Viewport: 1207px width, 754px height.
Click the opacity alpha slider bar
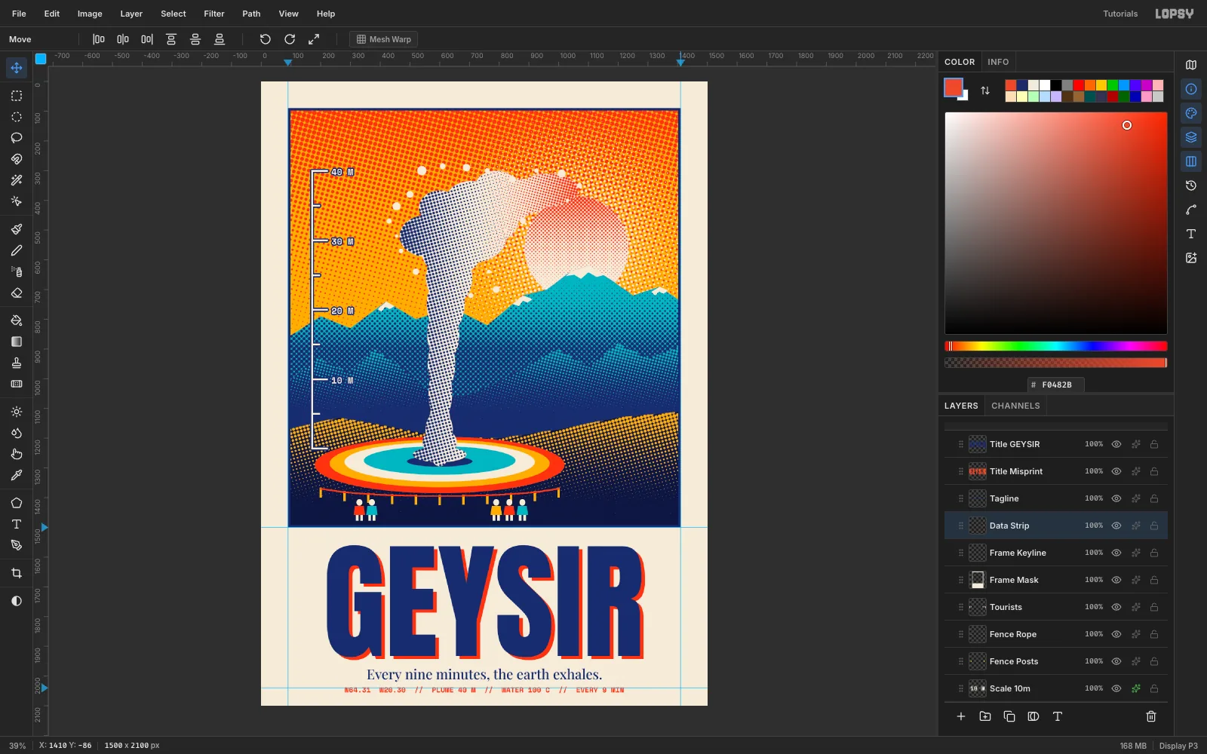1056,363
